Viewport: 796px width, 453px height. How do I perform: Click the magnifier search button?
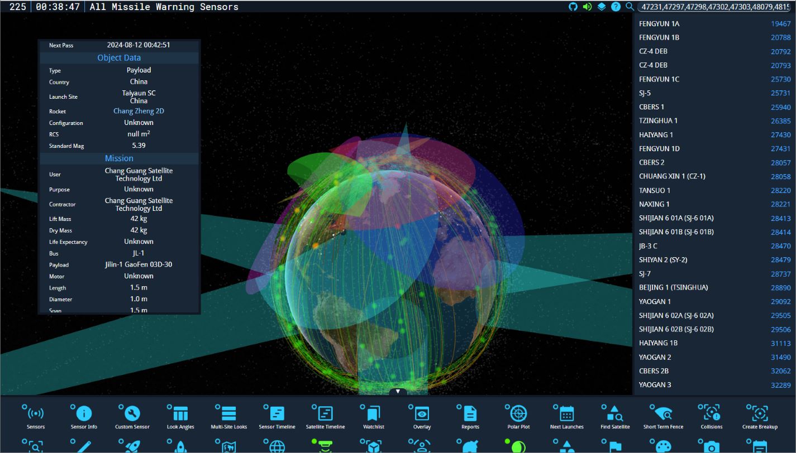(x=630, y=7)
